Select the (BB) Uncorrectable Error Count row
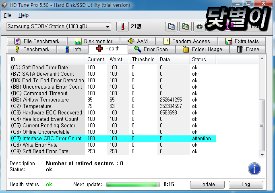 point(113,87)
